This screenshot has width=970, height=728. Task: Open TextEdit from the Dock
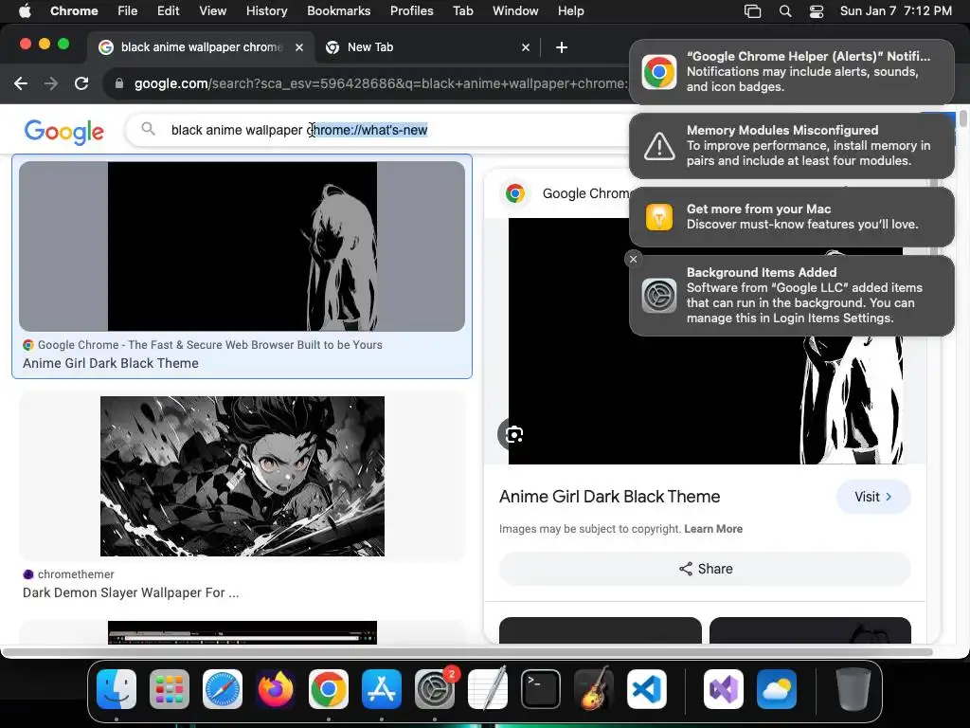[488, 689]
